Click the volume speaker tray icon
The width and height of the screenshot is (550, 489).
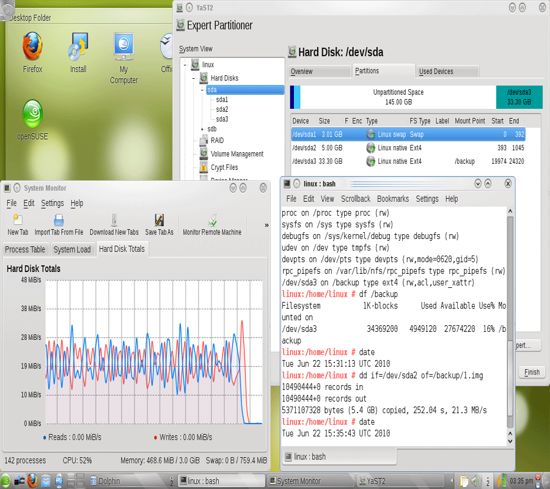475,481
